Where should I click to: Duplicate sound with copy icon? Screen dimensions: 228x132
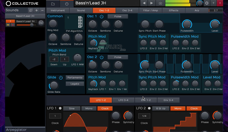[31, 10]
